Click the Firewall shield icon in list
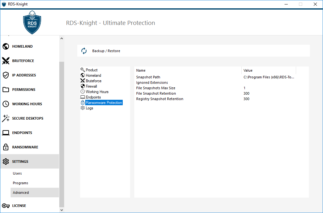 83,86
